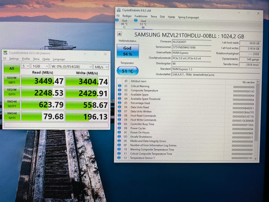Click status icon for Available Spare row
Screen dimensions: 269x202
(120, 94)
